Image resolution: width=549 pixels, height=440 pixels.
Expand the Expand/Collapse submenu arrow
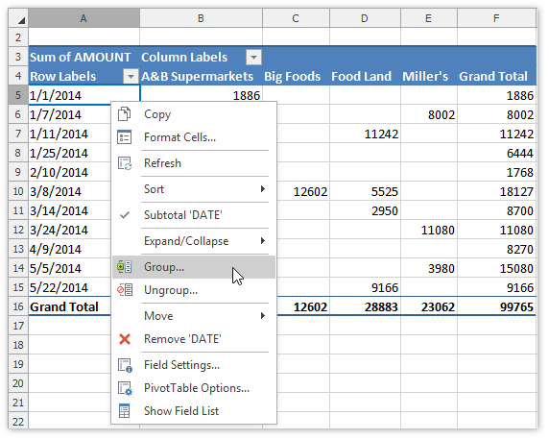(x=263, y=240)
